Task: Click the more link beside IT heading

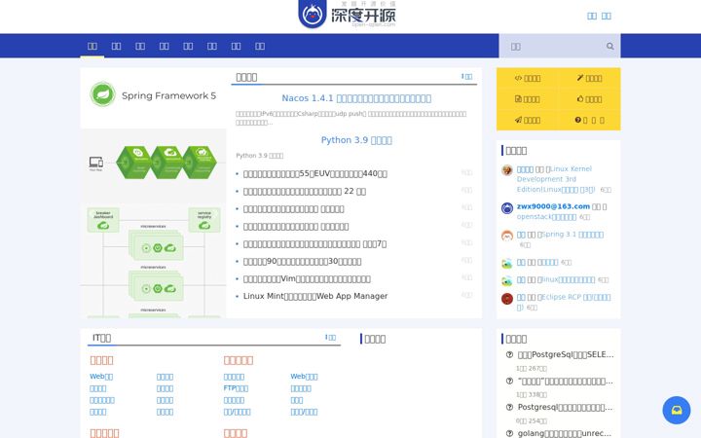Action: [x=330, y=338]
